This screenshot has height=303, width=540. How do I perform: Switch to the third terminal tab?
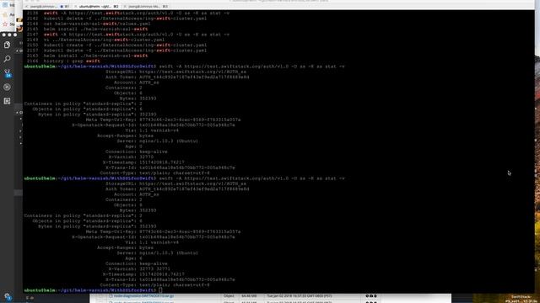click(x=146, y=6)
